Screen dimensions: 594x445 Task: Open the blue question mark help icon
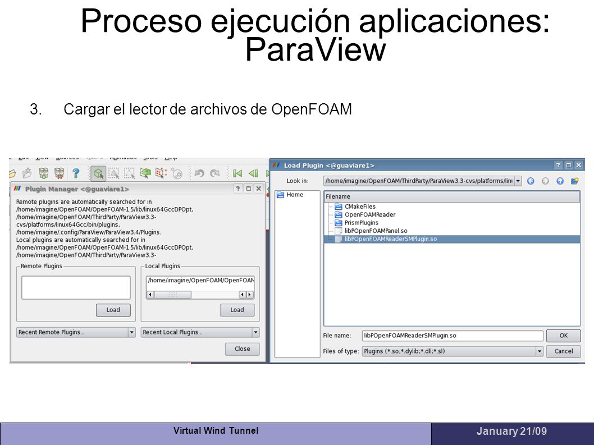pyautogui.click(x=76, y=173)
